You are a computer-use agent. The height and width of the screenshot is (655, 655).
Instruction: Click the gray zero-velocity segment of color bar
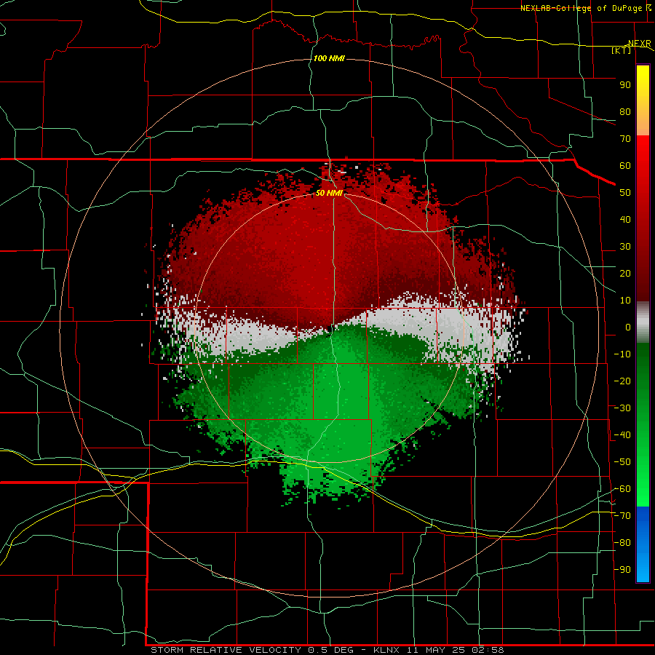point(643,322)
